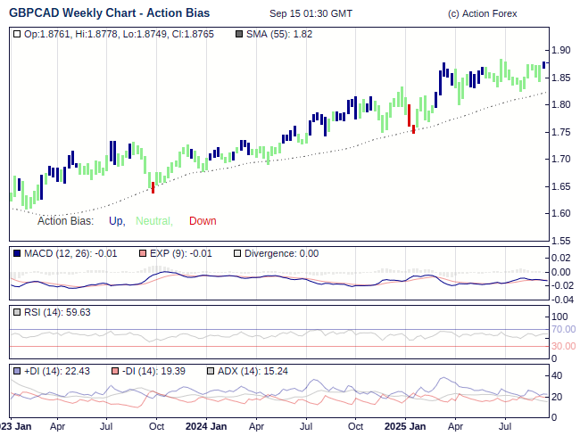
Task: Click the red candle near Oct 2023
Action: point(153,187)
